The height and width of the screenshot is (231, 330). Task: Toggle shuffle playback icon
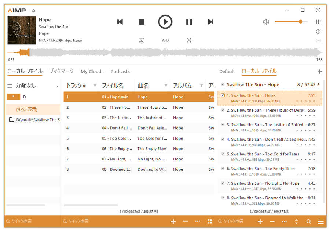pos(189,40)
